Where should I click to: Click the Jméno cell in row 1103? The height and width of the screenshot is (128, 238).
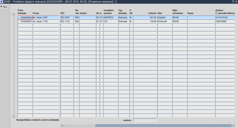pos(87,21)
